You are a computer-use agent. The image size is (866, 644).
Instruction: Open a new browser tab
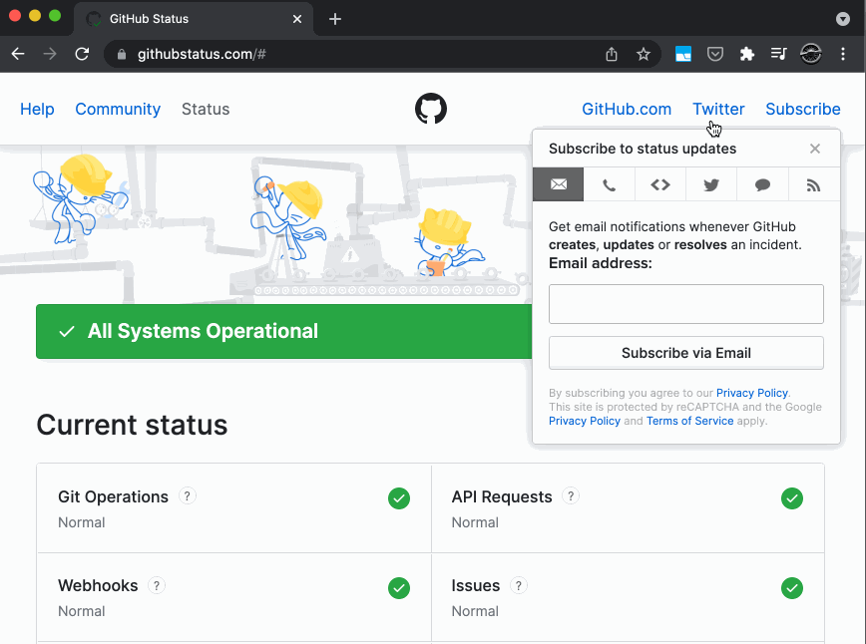tap(334, 19)
